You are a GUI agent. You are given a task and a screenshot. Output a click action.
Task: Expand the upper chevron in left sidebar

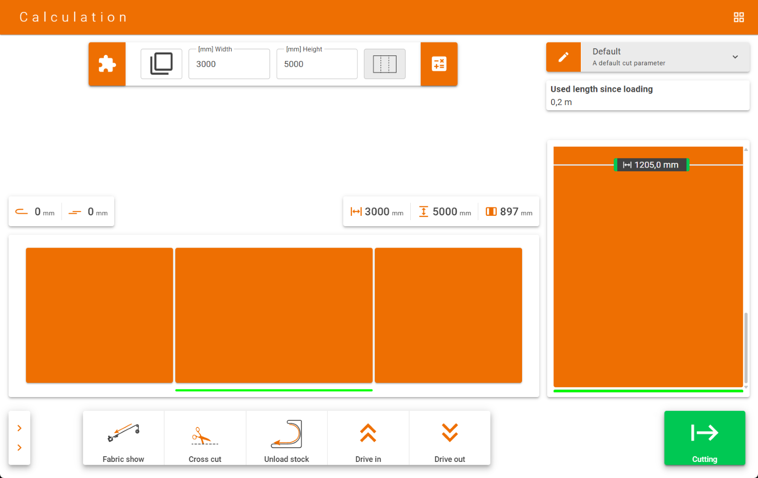pos(19,428)
